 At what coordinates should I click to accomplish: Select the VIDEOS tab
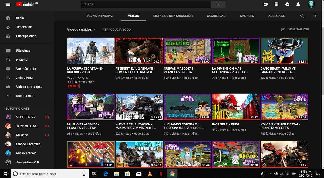coord(133,16)
